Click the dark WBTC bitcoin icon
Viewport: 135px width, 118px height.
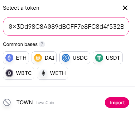pyautogui.click(x=9, y=73)
